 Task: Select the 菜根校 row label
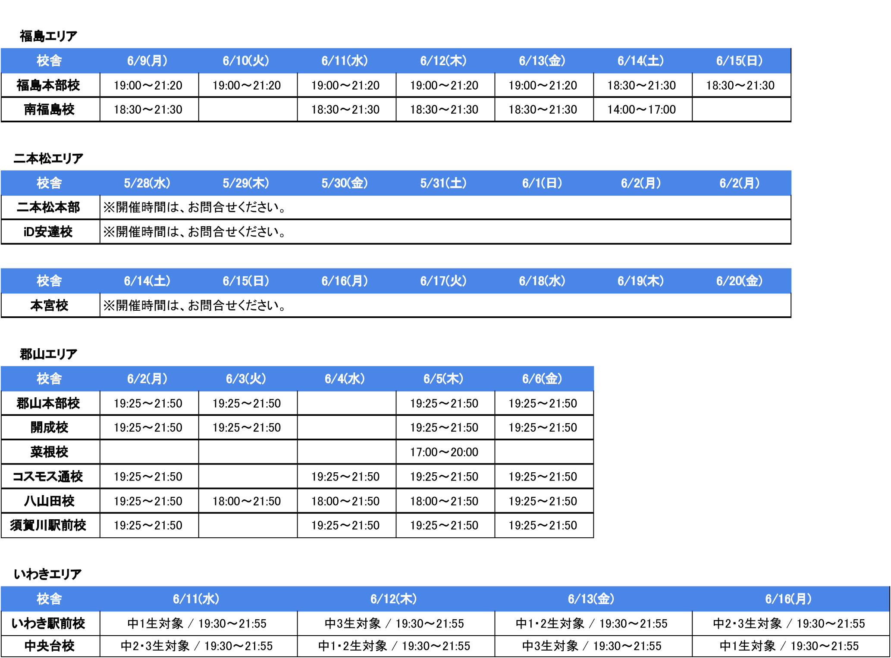(x=49, y=452)
